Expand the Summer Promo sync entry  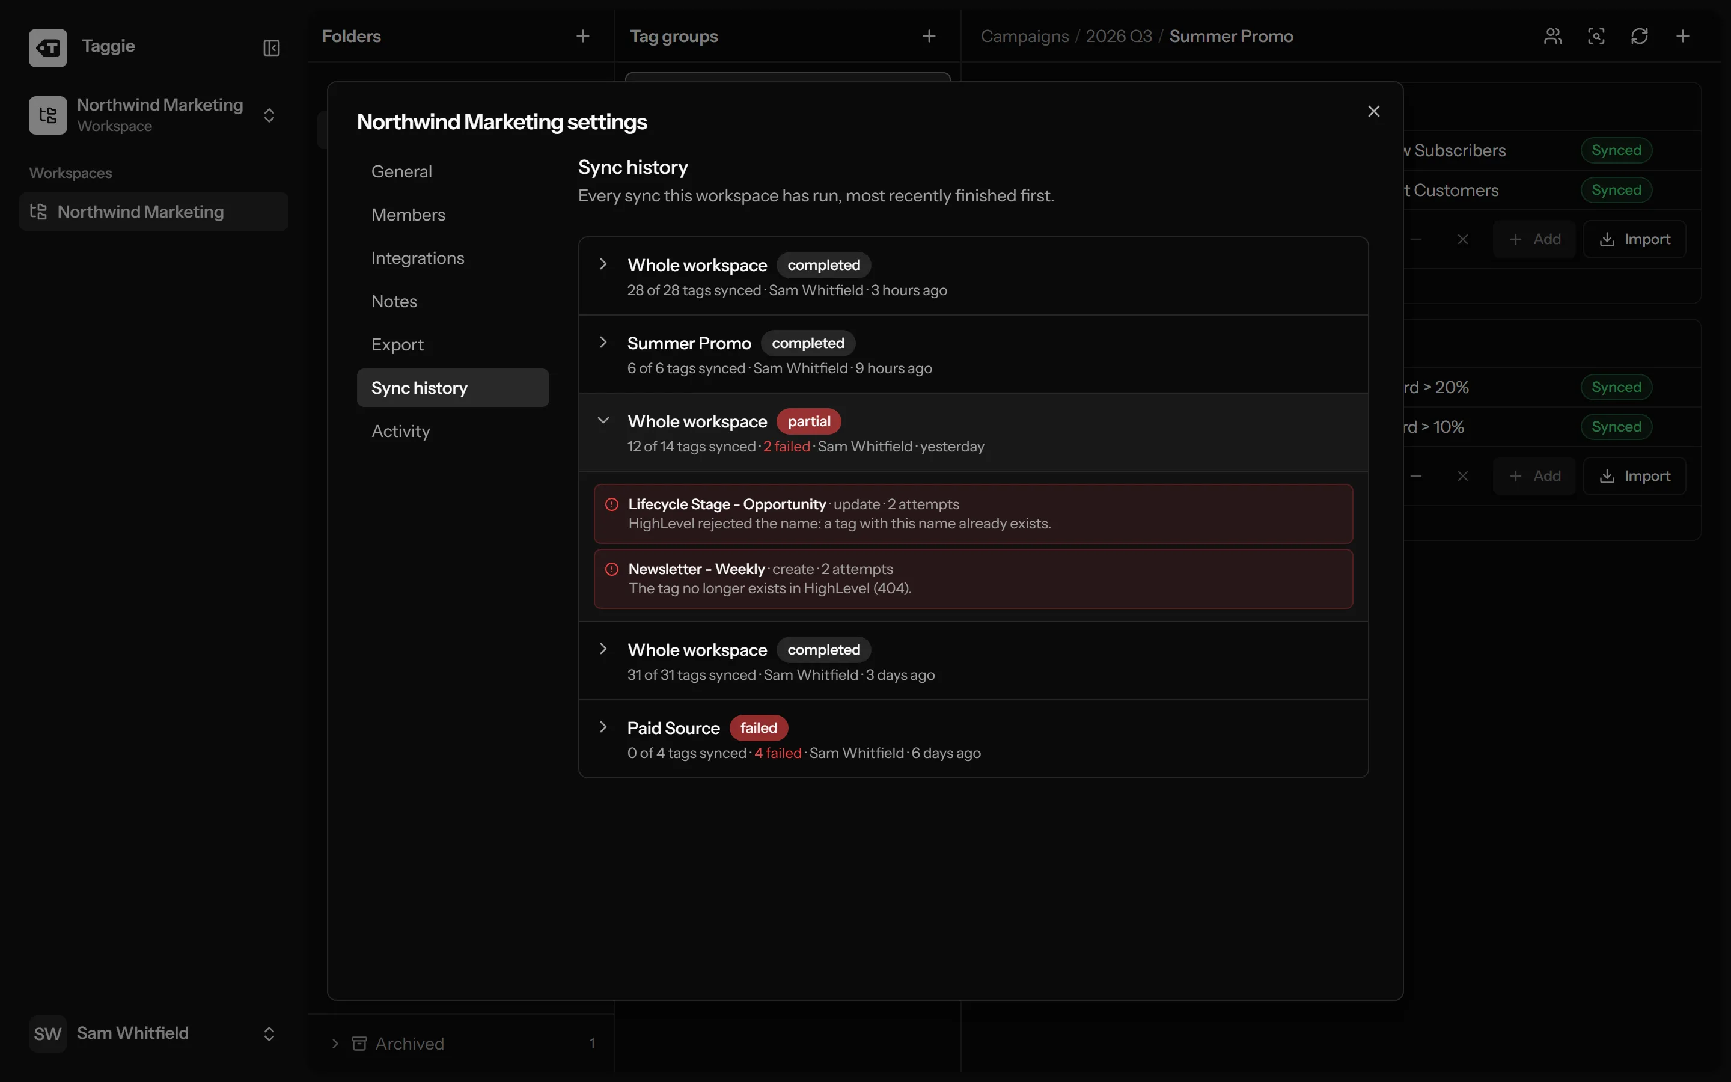[x=603, y=342]
